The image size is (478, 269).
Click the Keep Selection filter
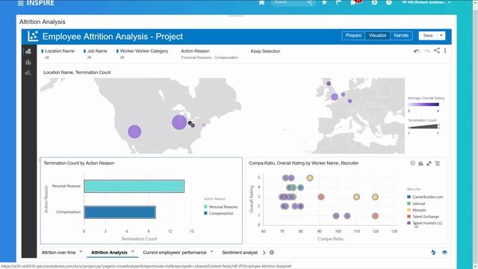(265, 52)
